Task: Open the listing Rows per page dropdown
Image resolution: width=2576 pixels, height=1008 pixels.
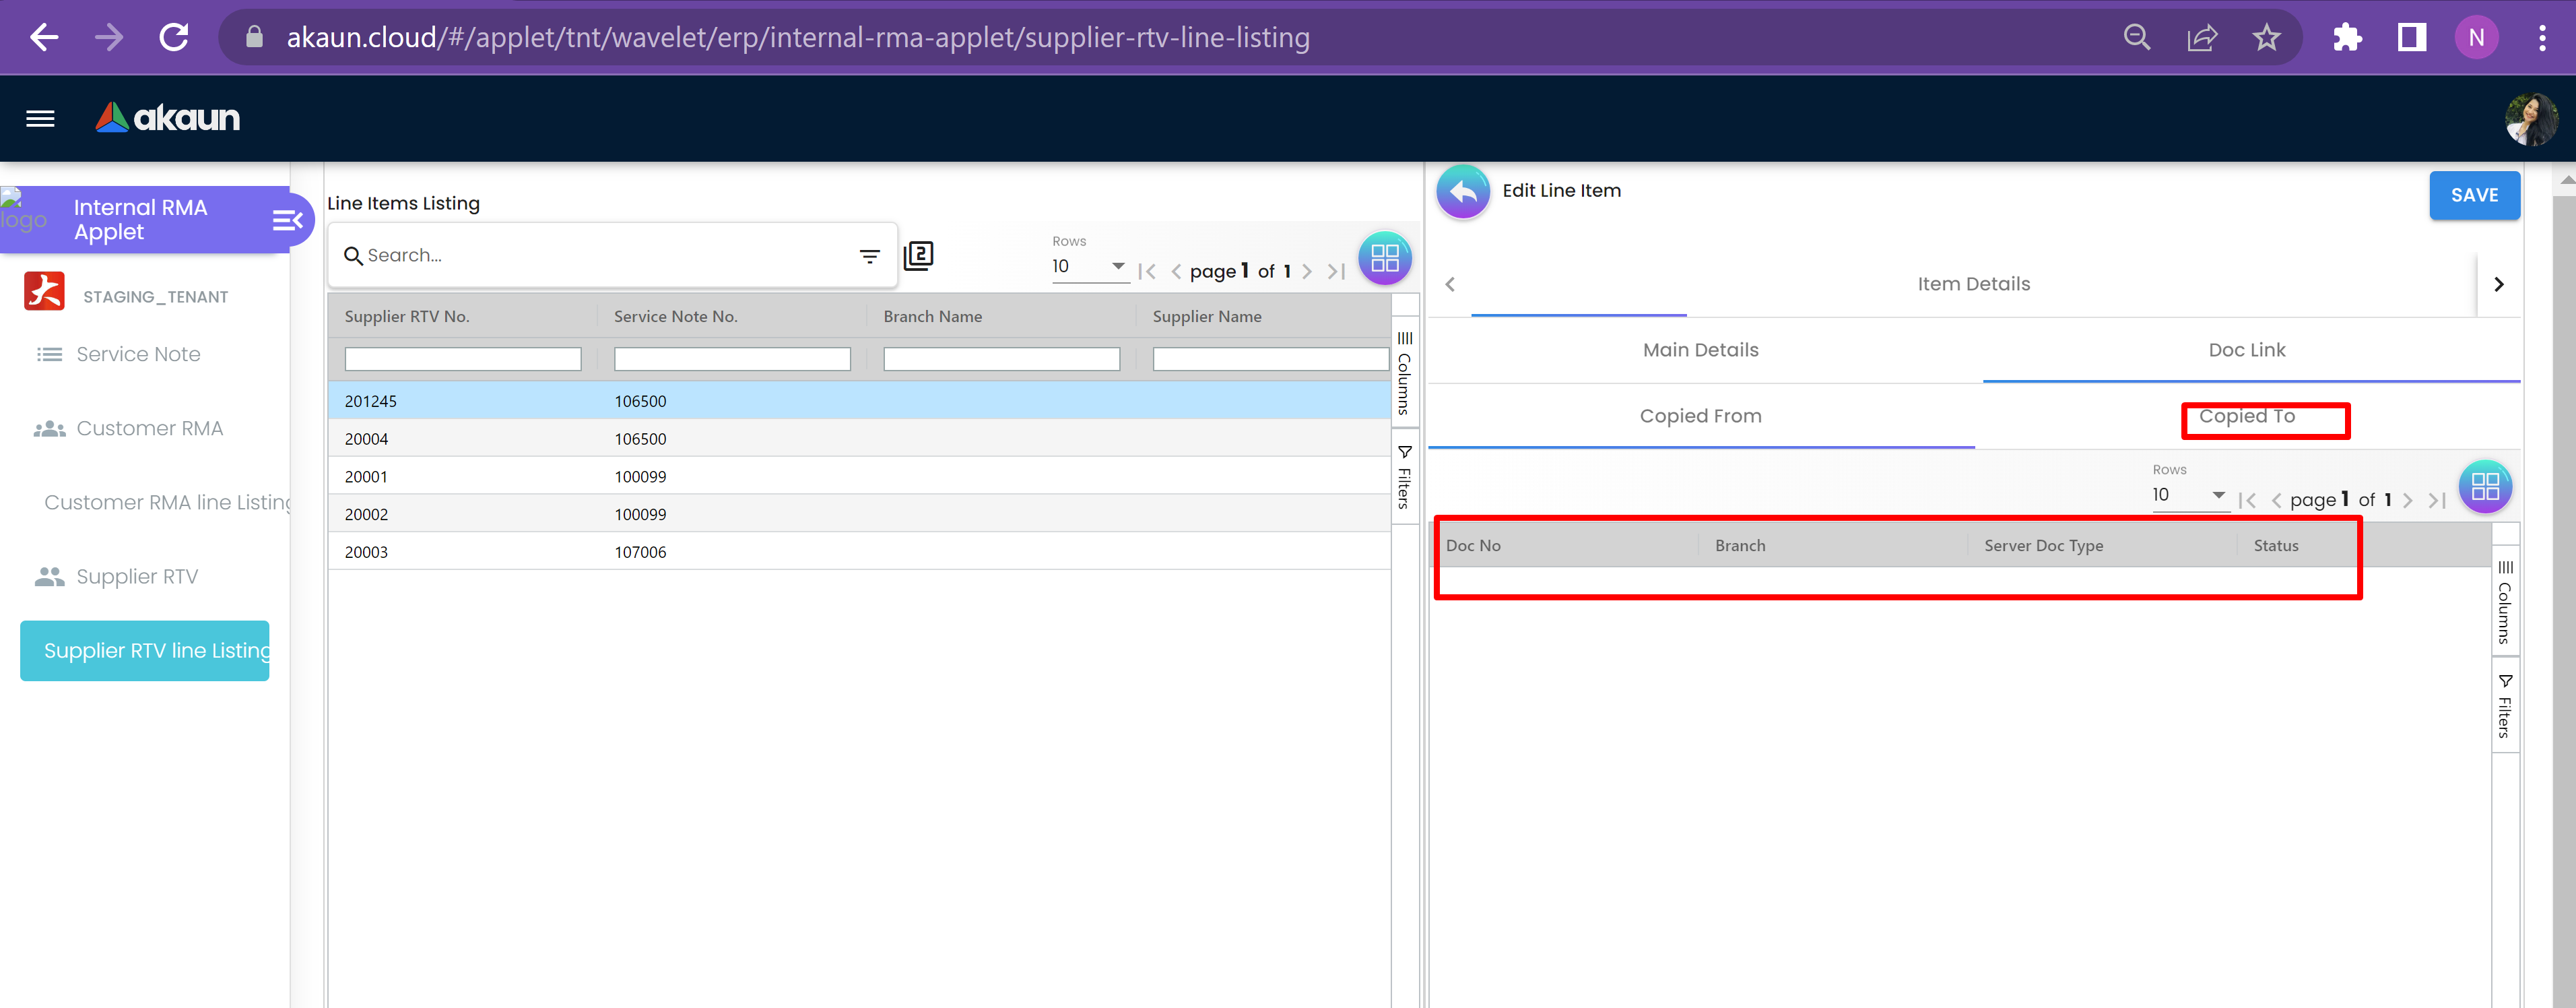Action: point(1089,267)
